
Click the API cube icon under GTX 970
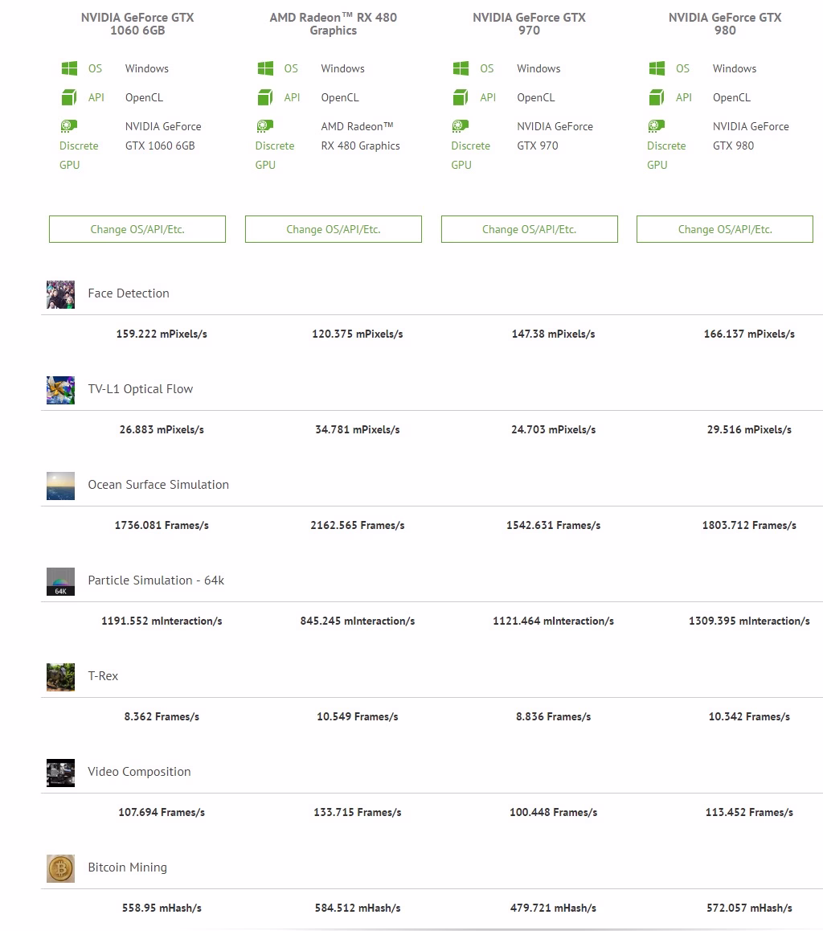point(461,96)
